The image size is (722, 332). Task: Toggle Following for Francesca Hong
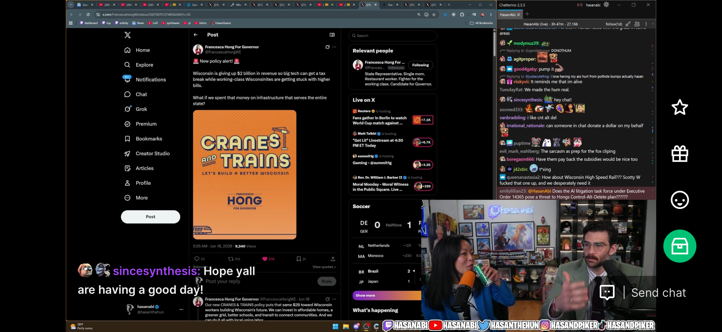(x=420, y=65)
